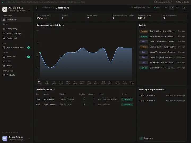Click the Sun 18/10 axis label

110,83
